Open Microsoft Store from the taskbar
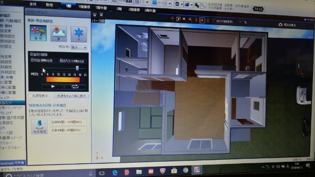 (174, 171)
